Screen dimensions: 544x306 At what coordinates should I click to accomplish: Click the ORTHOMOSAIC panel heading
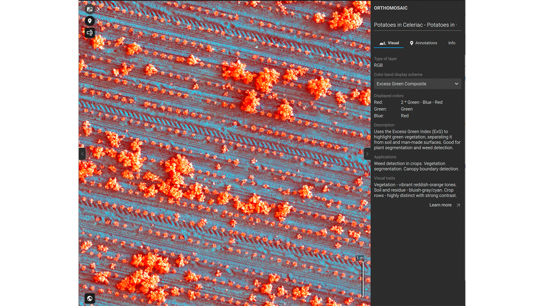click(x=391, y=8)
